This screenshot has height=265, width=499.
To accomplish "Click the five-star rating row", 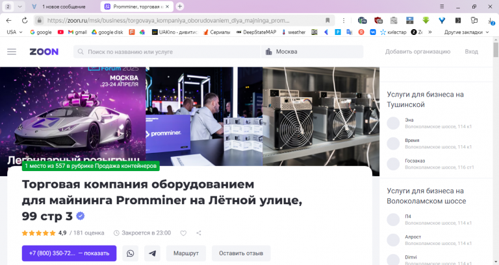I will click(x=38, y=233).
